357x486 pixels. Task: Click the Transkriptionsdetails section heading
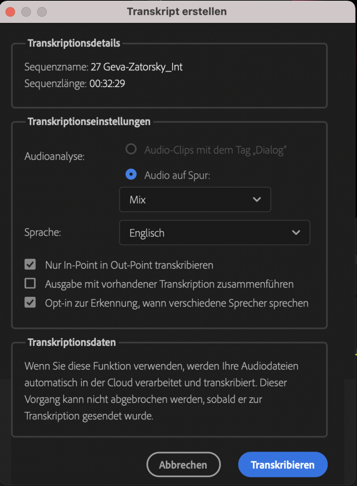coord(74,43)
